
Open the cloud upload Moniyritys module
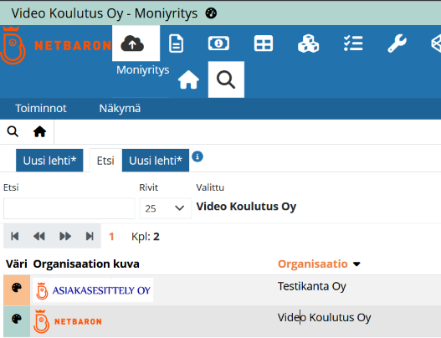(x=136, y=43)
